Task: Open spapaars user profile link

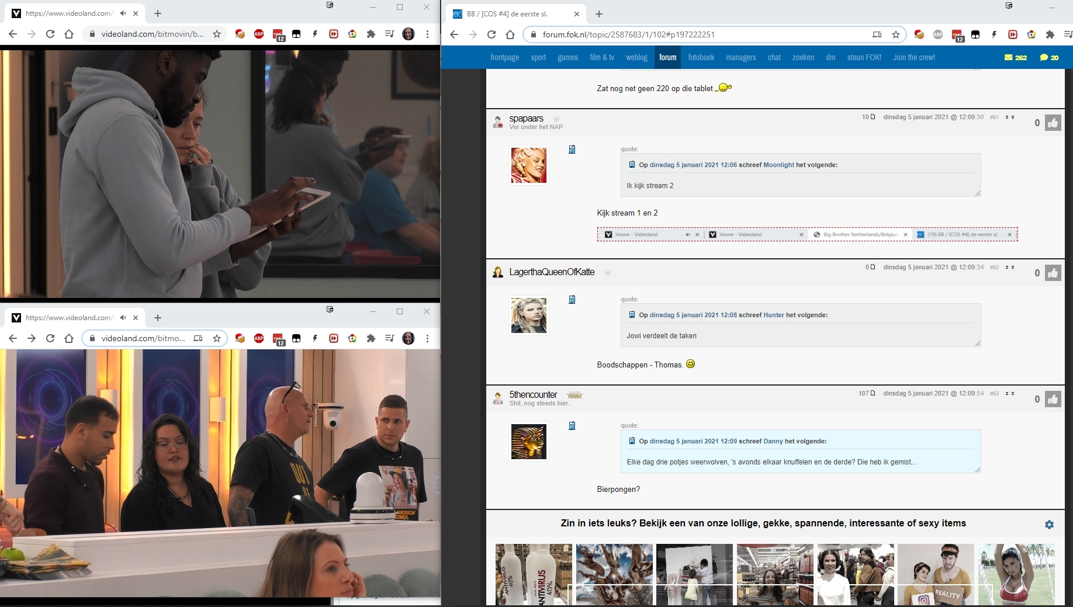Action: (526, 119)
